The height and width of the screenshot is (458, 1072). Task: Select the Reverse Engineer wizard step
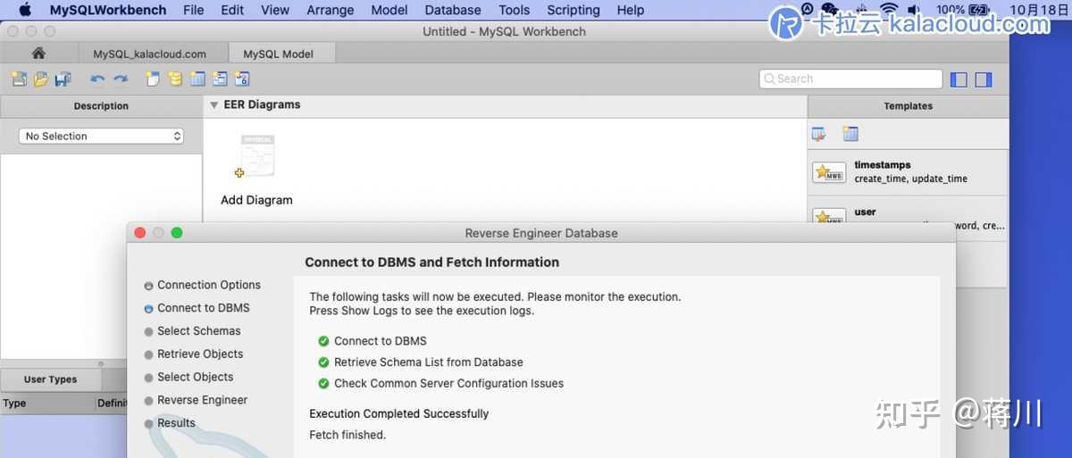(203, 401)
